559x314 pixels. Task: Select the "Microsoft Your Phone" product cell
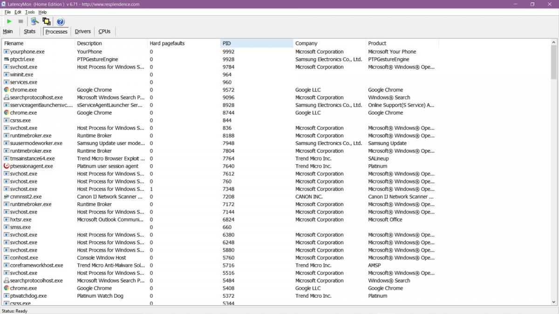(392, 52)
